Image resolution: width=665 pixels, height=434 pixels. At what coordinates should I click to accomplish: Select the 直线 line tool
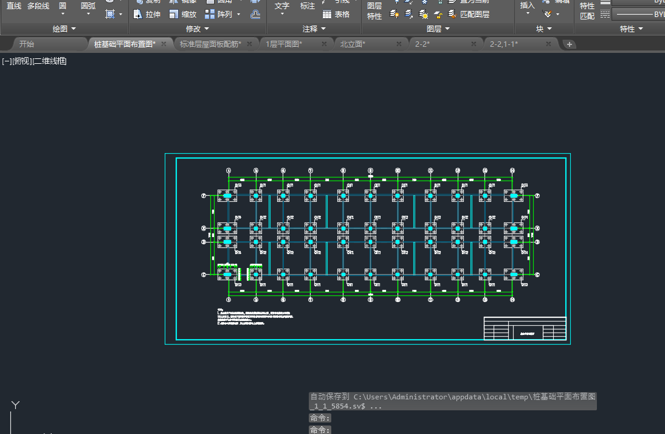click(14, 6)
